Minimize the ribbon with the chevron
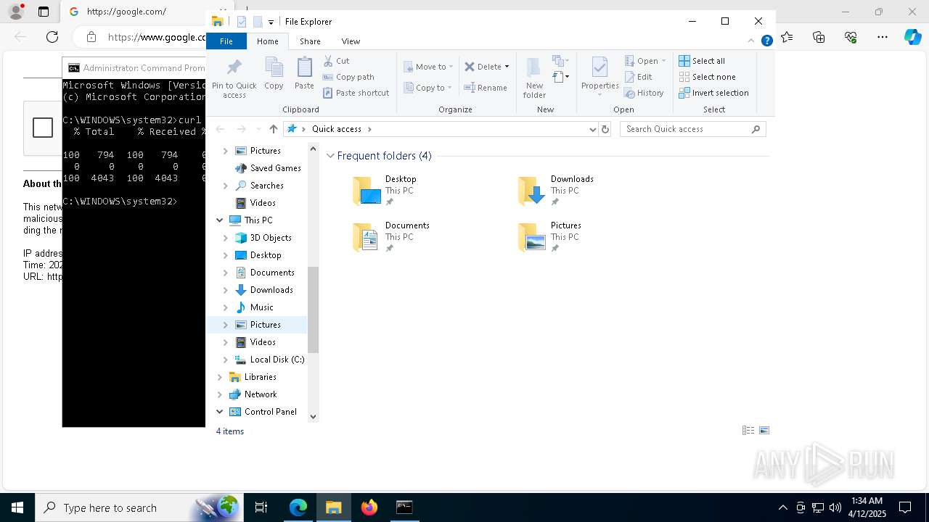The height and width of the screenshot is (522, 929). coord(751,41)
